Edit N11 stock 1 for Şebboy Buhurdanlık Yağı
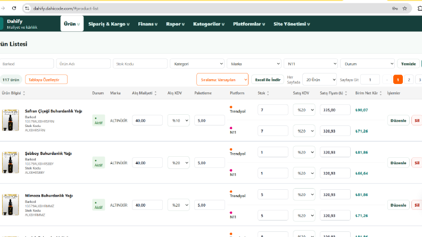 tap(272, 173)
